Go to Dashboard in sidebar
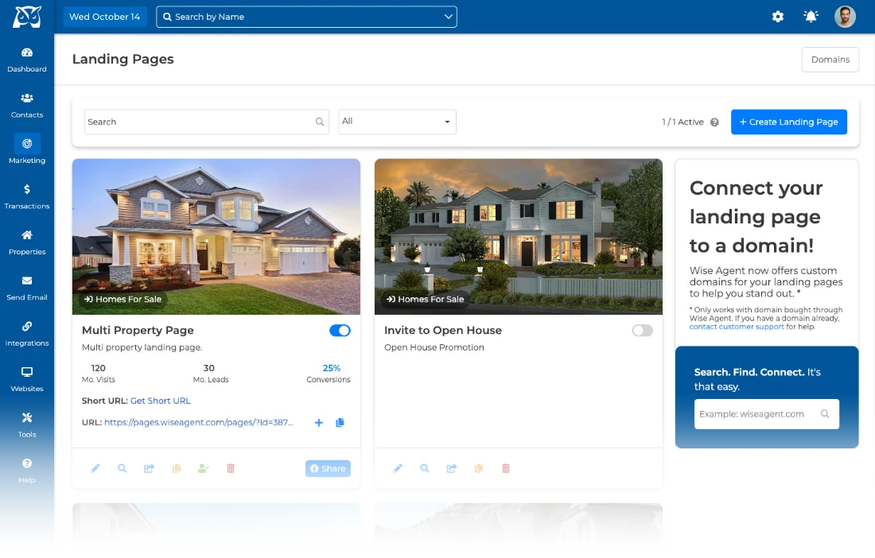 click(x=27, y=60)
